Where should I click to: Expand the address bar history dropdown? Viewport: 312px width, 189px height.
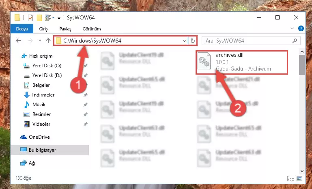185,41
